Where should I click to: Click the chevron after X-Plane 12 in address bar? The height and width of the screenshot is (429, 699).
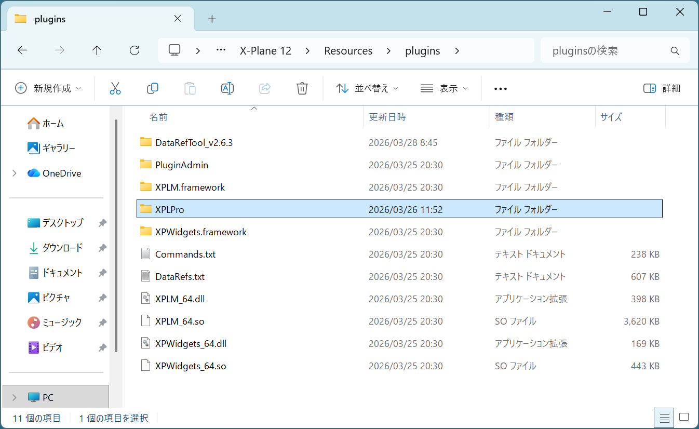tap(308, 51)
